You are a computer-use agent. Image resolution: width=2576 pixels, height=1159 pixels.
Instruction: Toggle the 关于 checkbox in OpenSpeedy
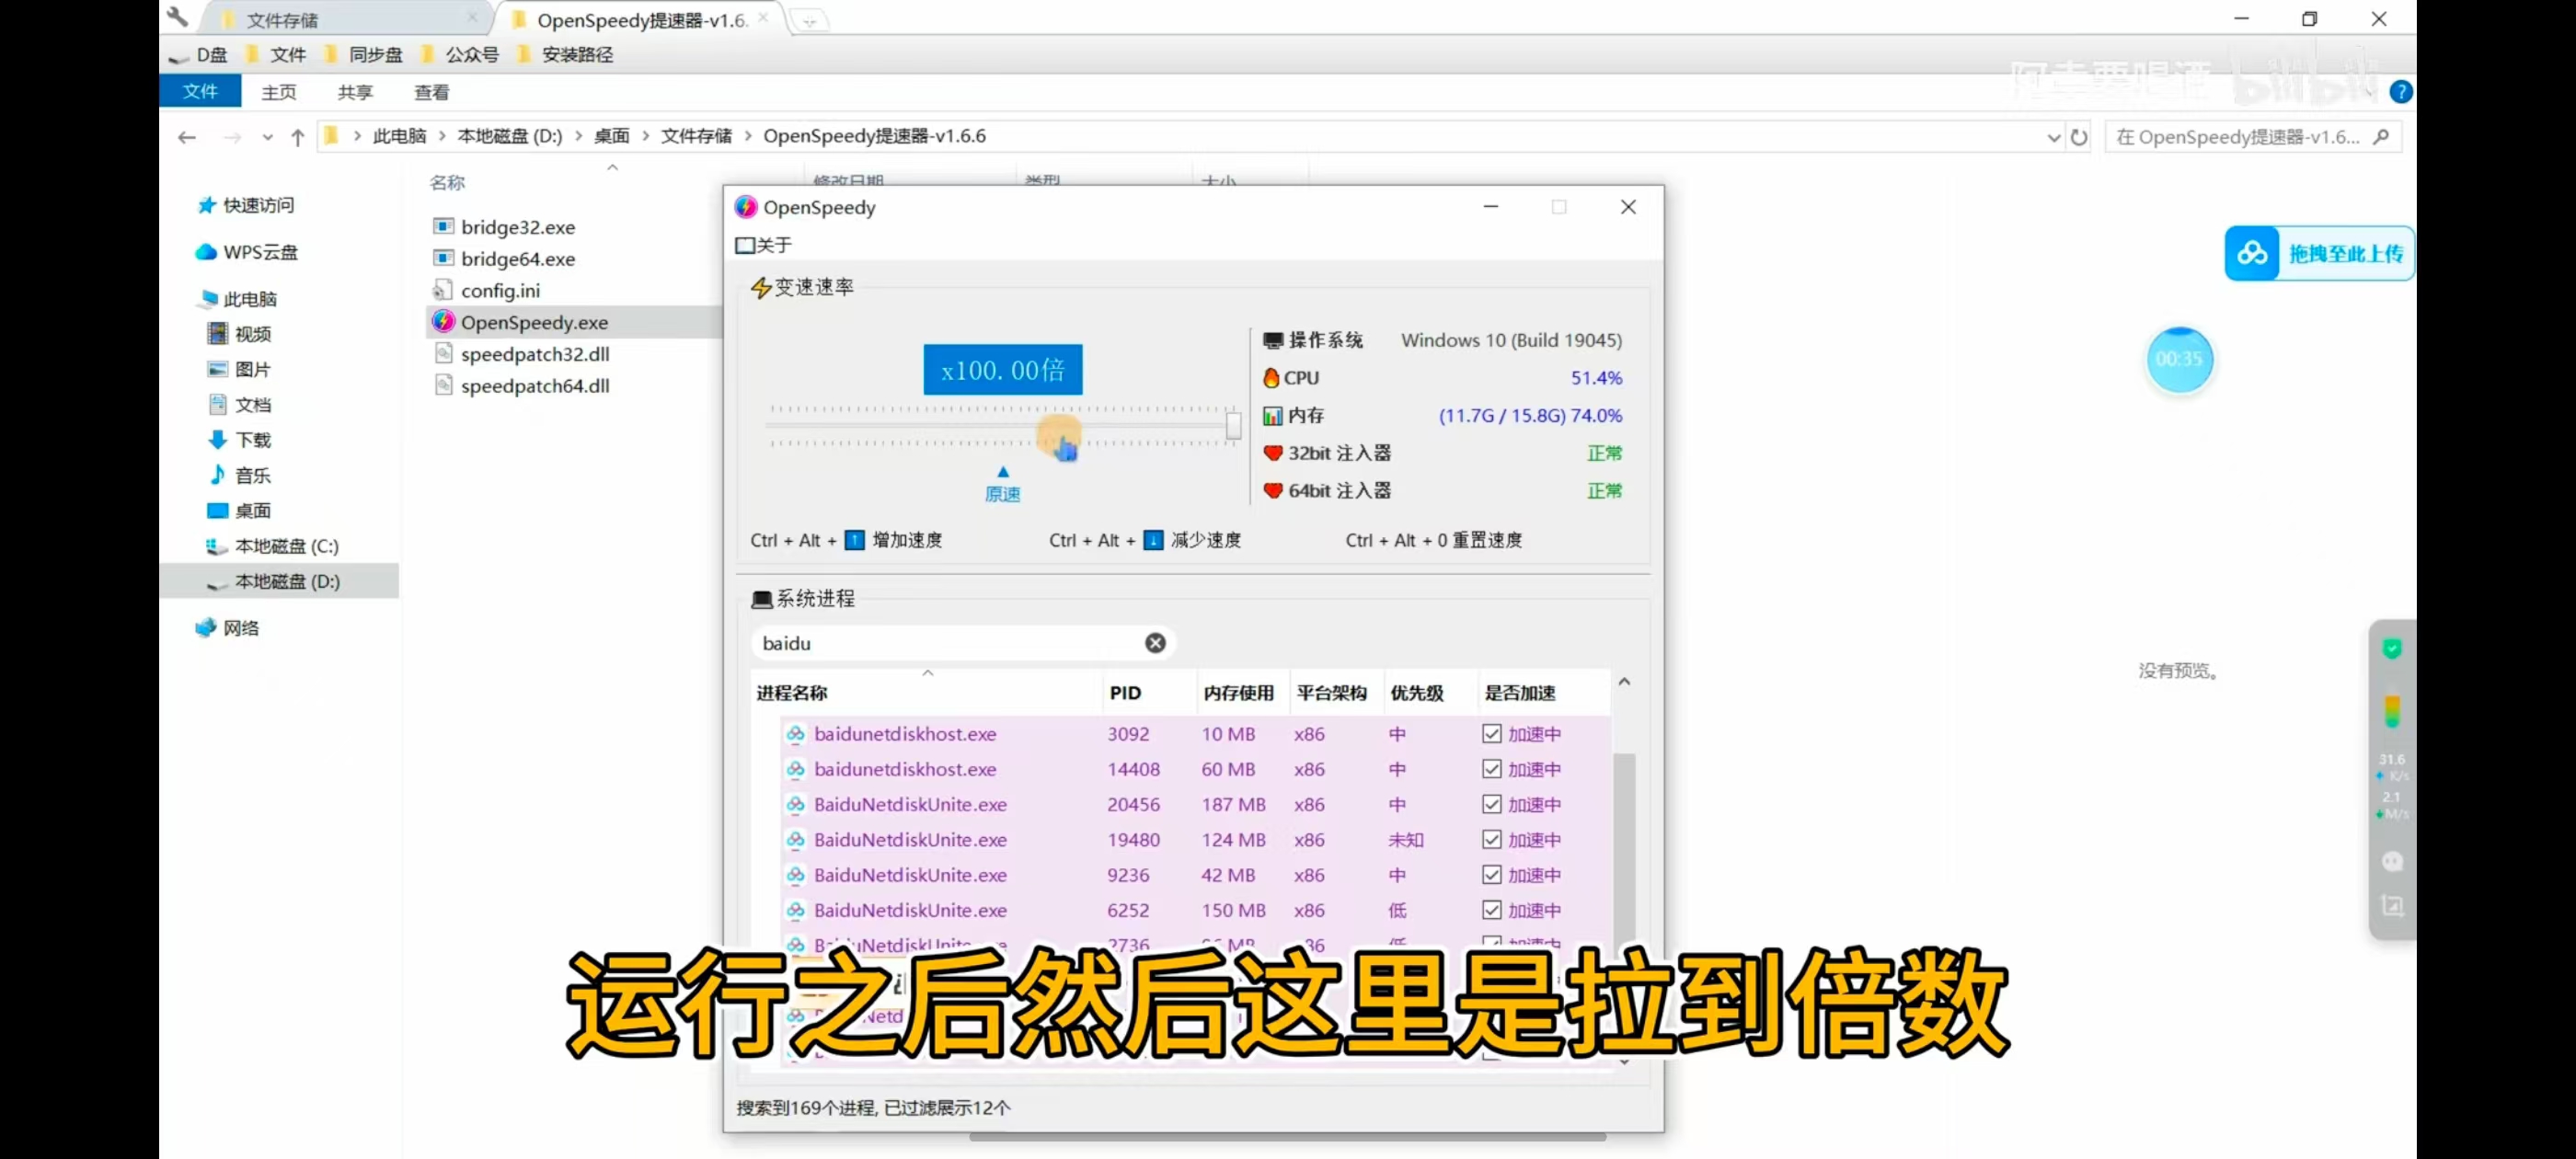click(x=745, y=245)
